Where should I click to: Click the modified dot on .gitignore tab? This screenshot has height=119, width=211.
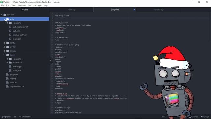(x=134, y=10)
